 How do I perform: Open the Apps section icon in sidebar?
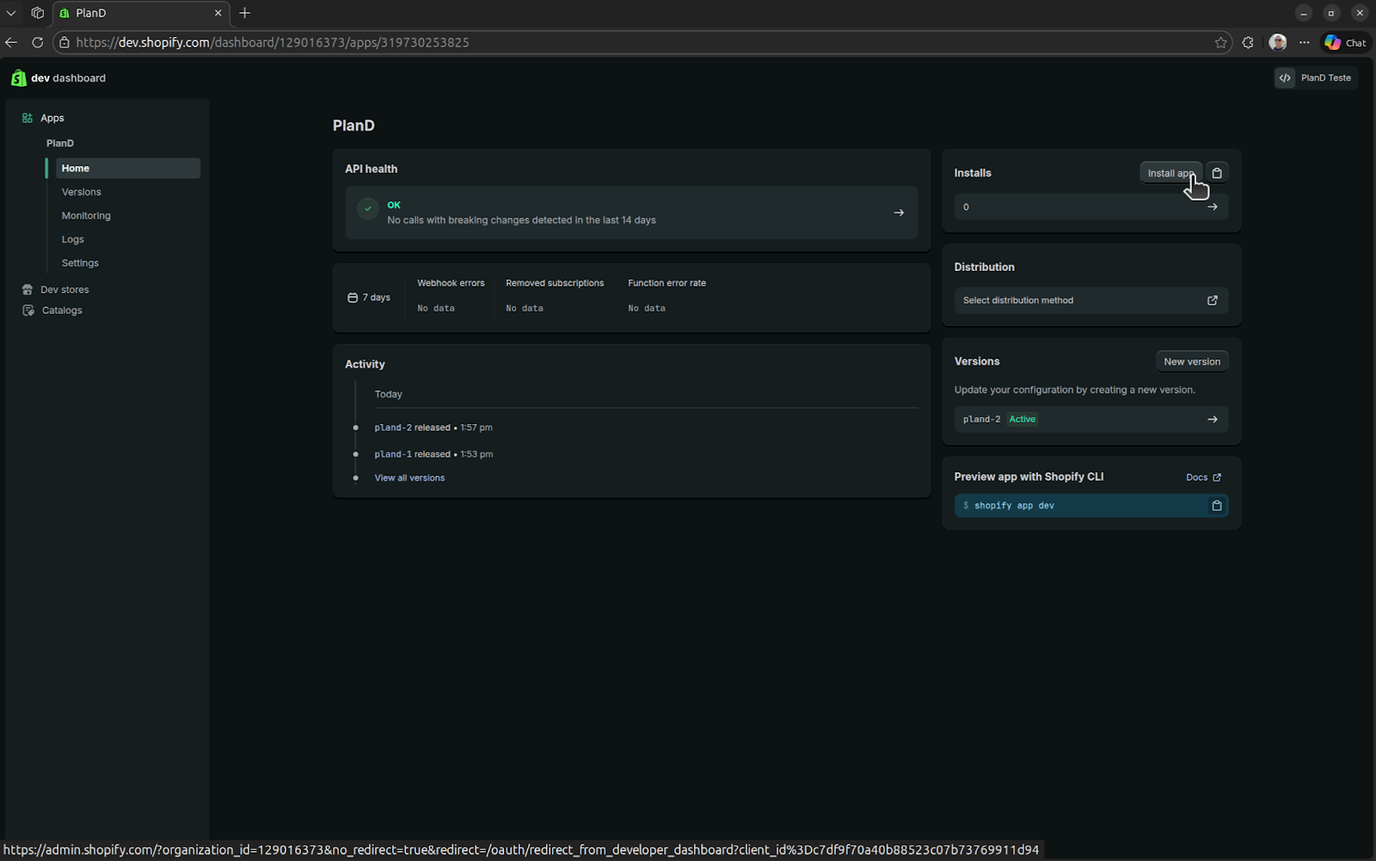point(28,118)
